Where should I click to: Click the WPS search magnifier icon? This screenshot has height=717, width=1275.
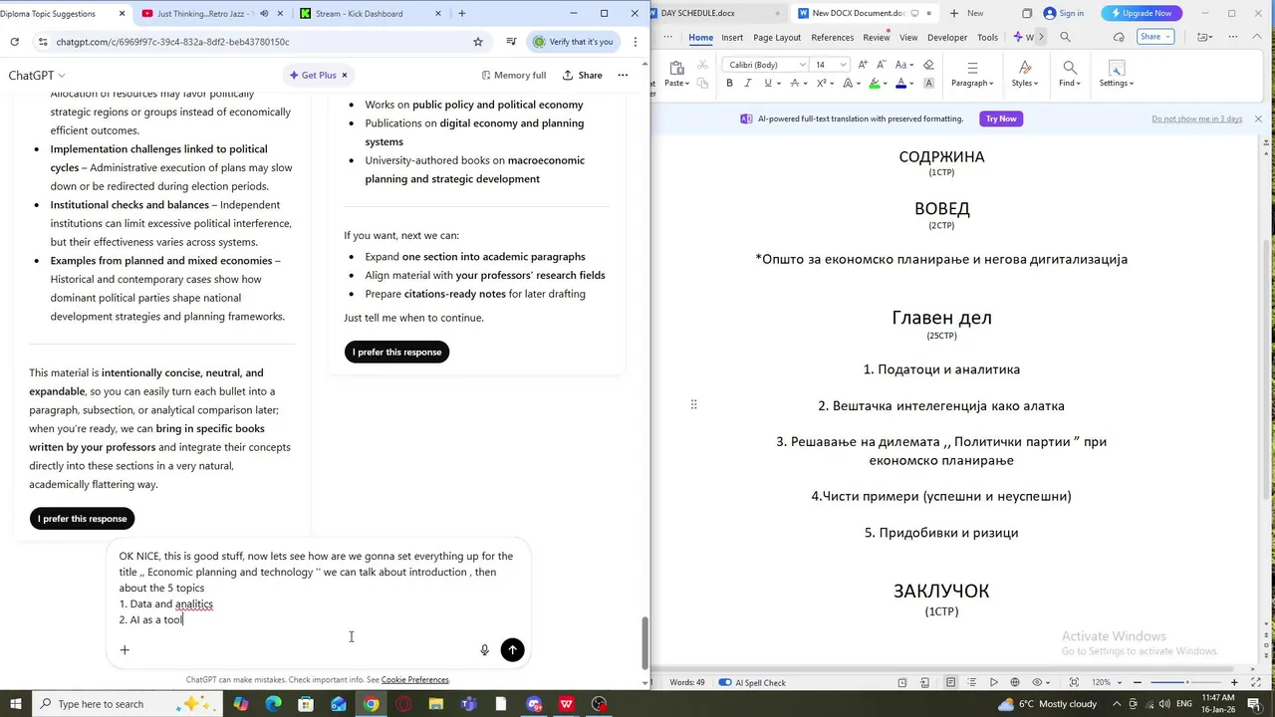[1065, 37]
